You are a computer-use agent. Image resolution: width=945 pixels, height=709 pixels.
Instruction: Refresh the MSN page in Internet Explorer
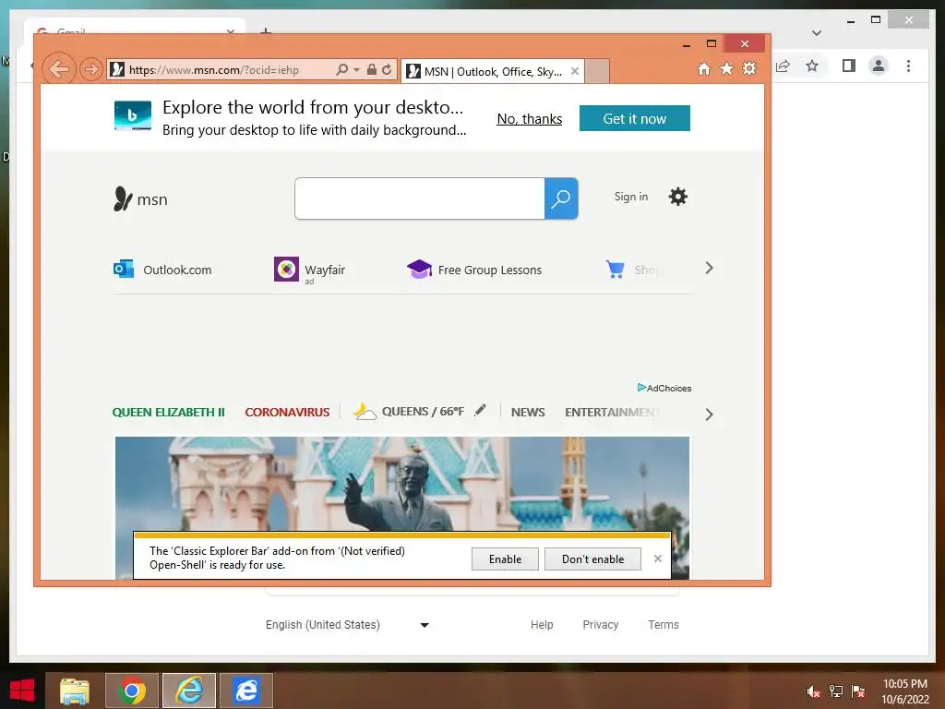(387, 69)
